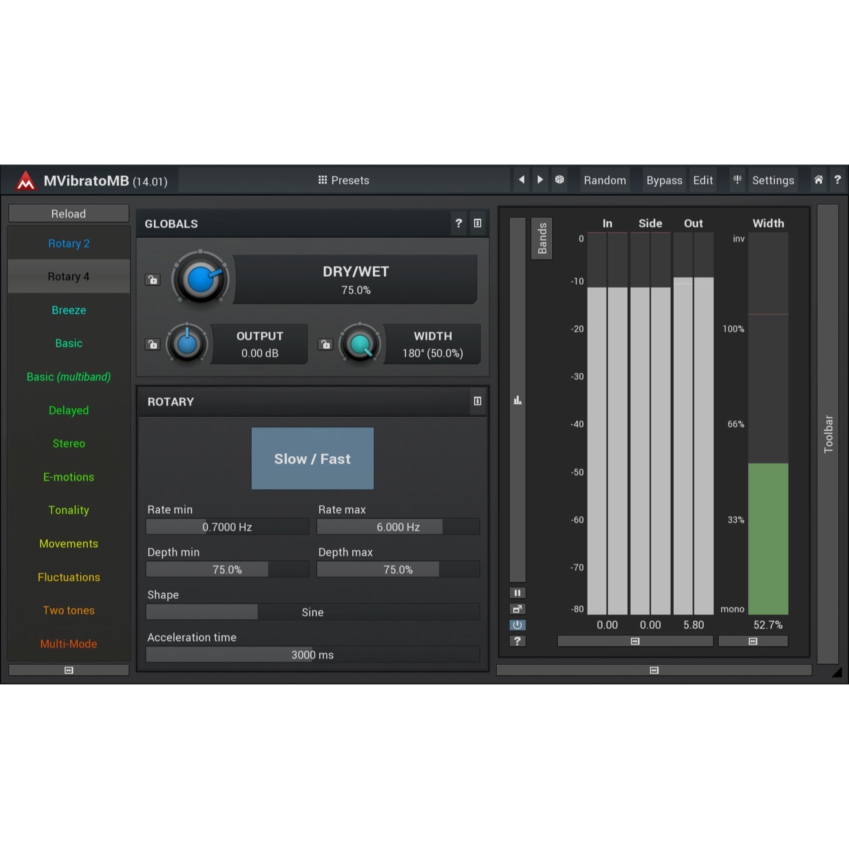Click the Dry/Wet knob
This screenshot has height=849, width=849.
click(200, 279)
